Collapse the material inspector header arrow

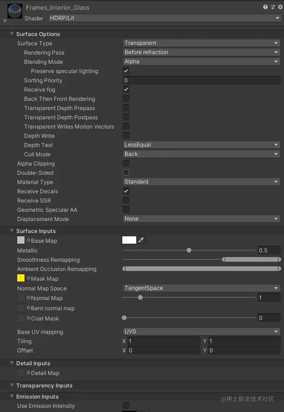coord(5,21)
